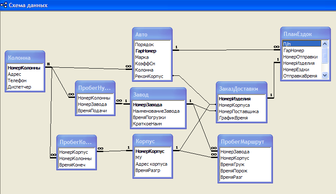Image resolution: width=336 pixels, height=194 pixels.
Task: Select НомерИзделия key field in ЗаказДоставки
Action: (x=242, y=99)
